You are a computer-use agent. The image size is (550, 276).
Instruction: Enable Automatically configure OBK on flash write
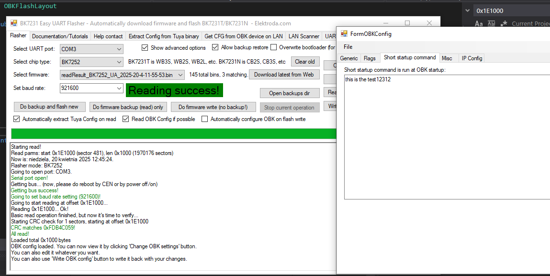point(204,119)
